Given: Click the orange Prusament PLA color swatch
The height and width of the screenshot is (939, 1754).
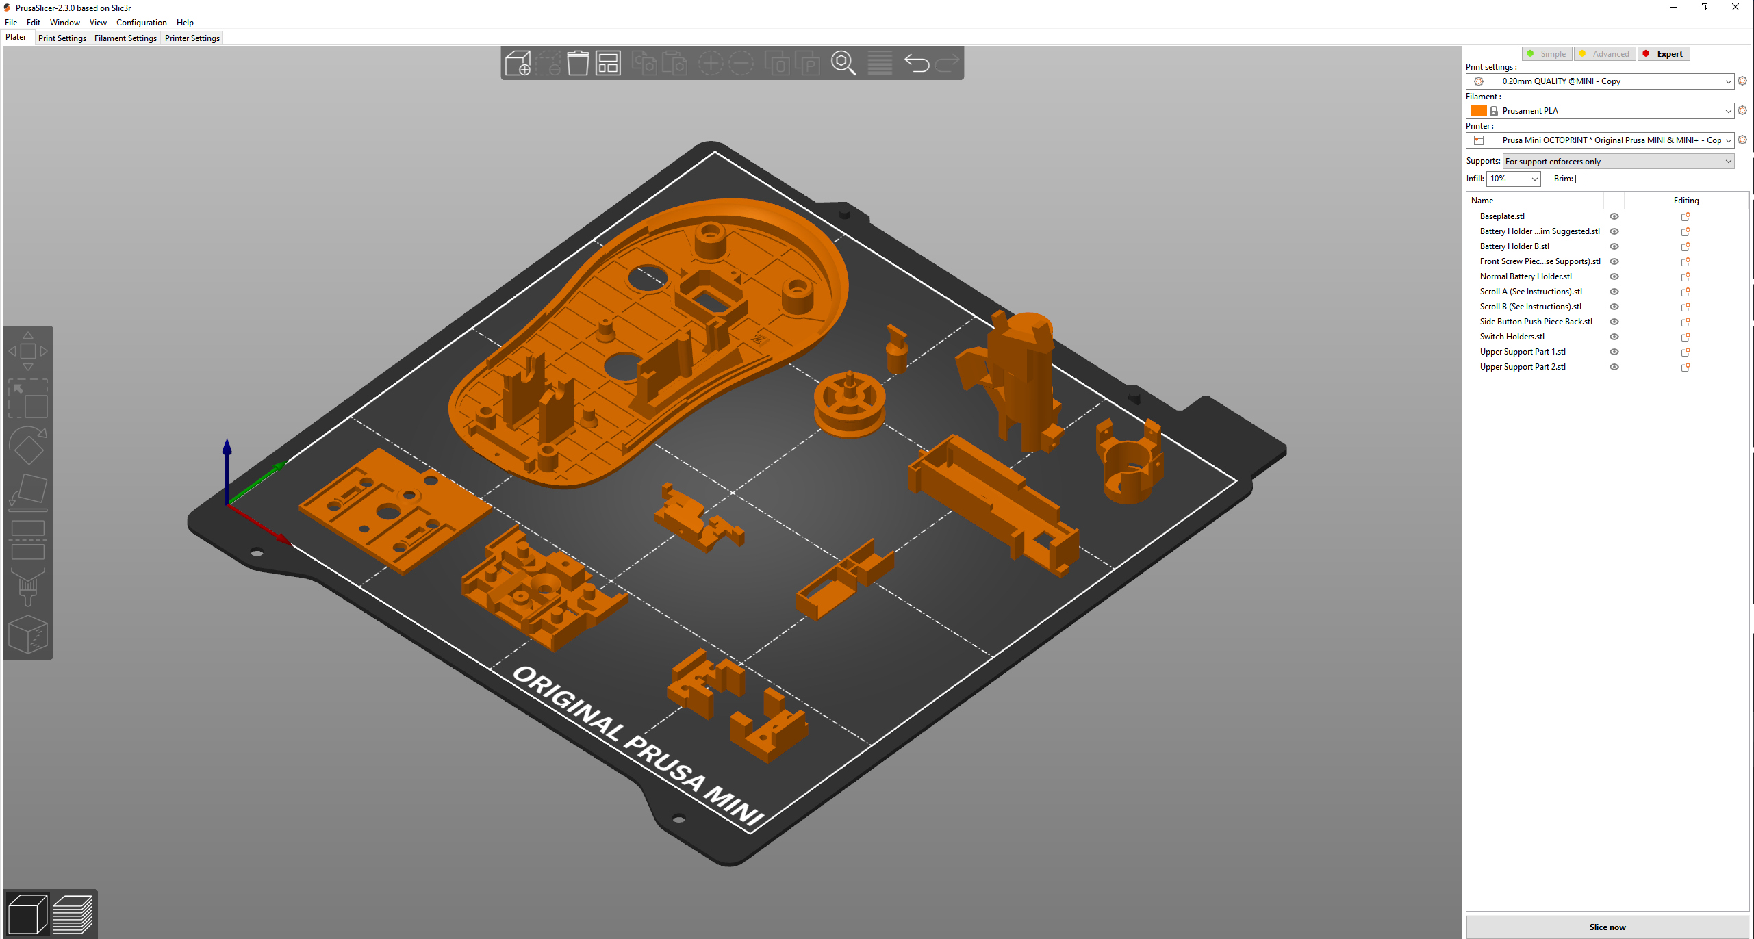Looking at the screenshot, I should coord(1479,110).
